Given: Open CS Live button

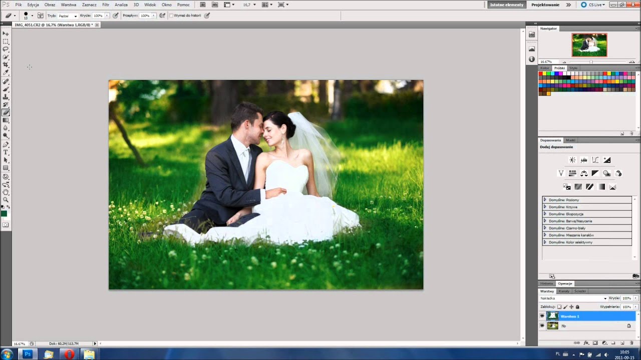Looking at the screenshot, I should pyautogui.click(x=593, y=4).
